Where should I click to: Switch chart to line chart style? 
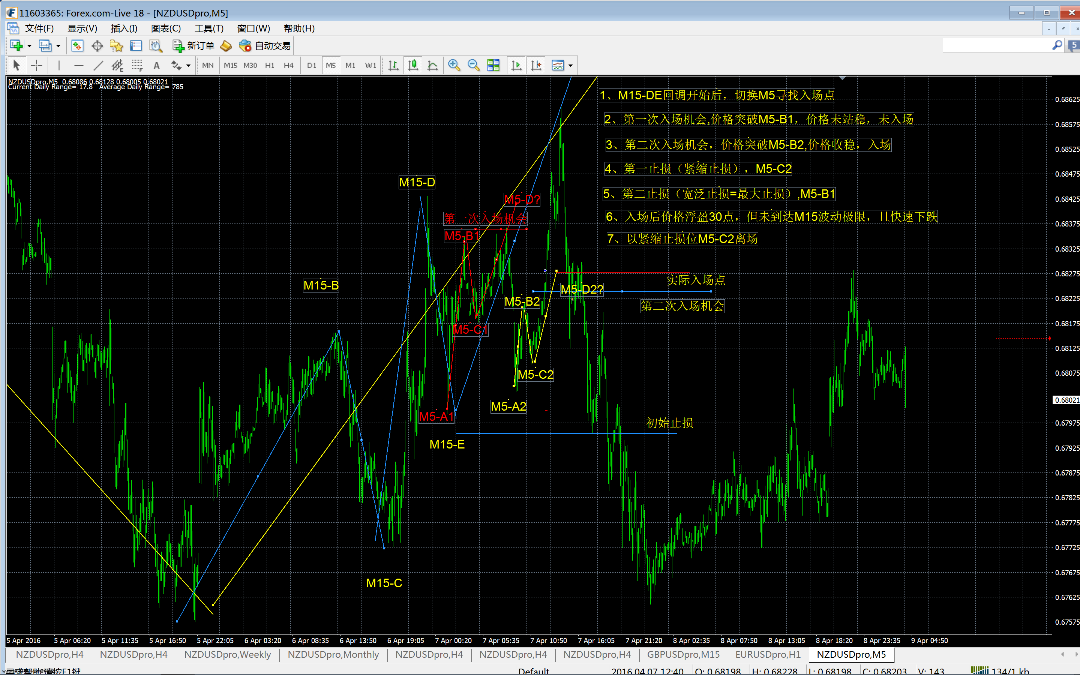tap(432, 66)
